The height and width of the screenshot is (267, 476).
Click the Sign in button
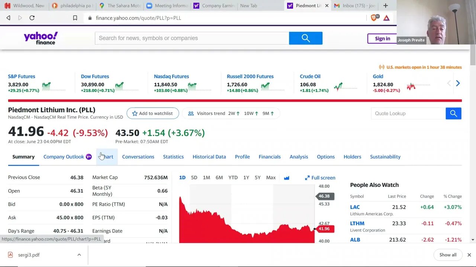[382, 39]
